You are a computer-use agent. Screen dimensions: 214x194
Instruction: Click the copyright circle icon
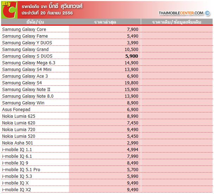click(207, 13)
